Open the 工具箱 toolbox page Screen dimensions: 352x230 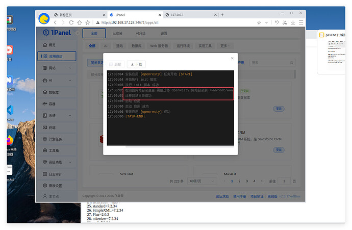pyautogui.click(x=54, y=150)
